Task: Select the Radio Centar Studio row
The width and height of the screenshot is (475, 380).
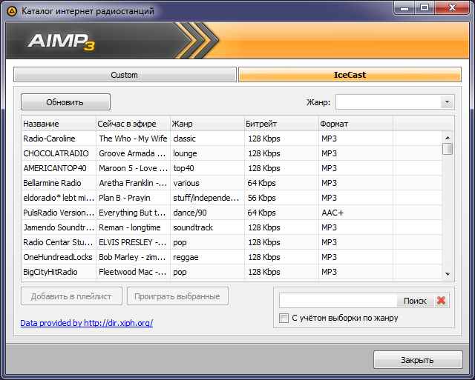Action: (x=232, y=242)
